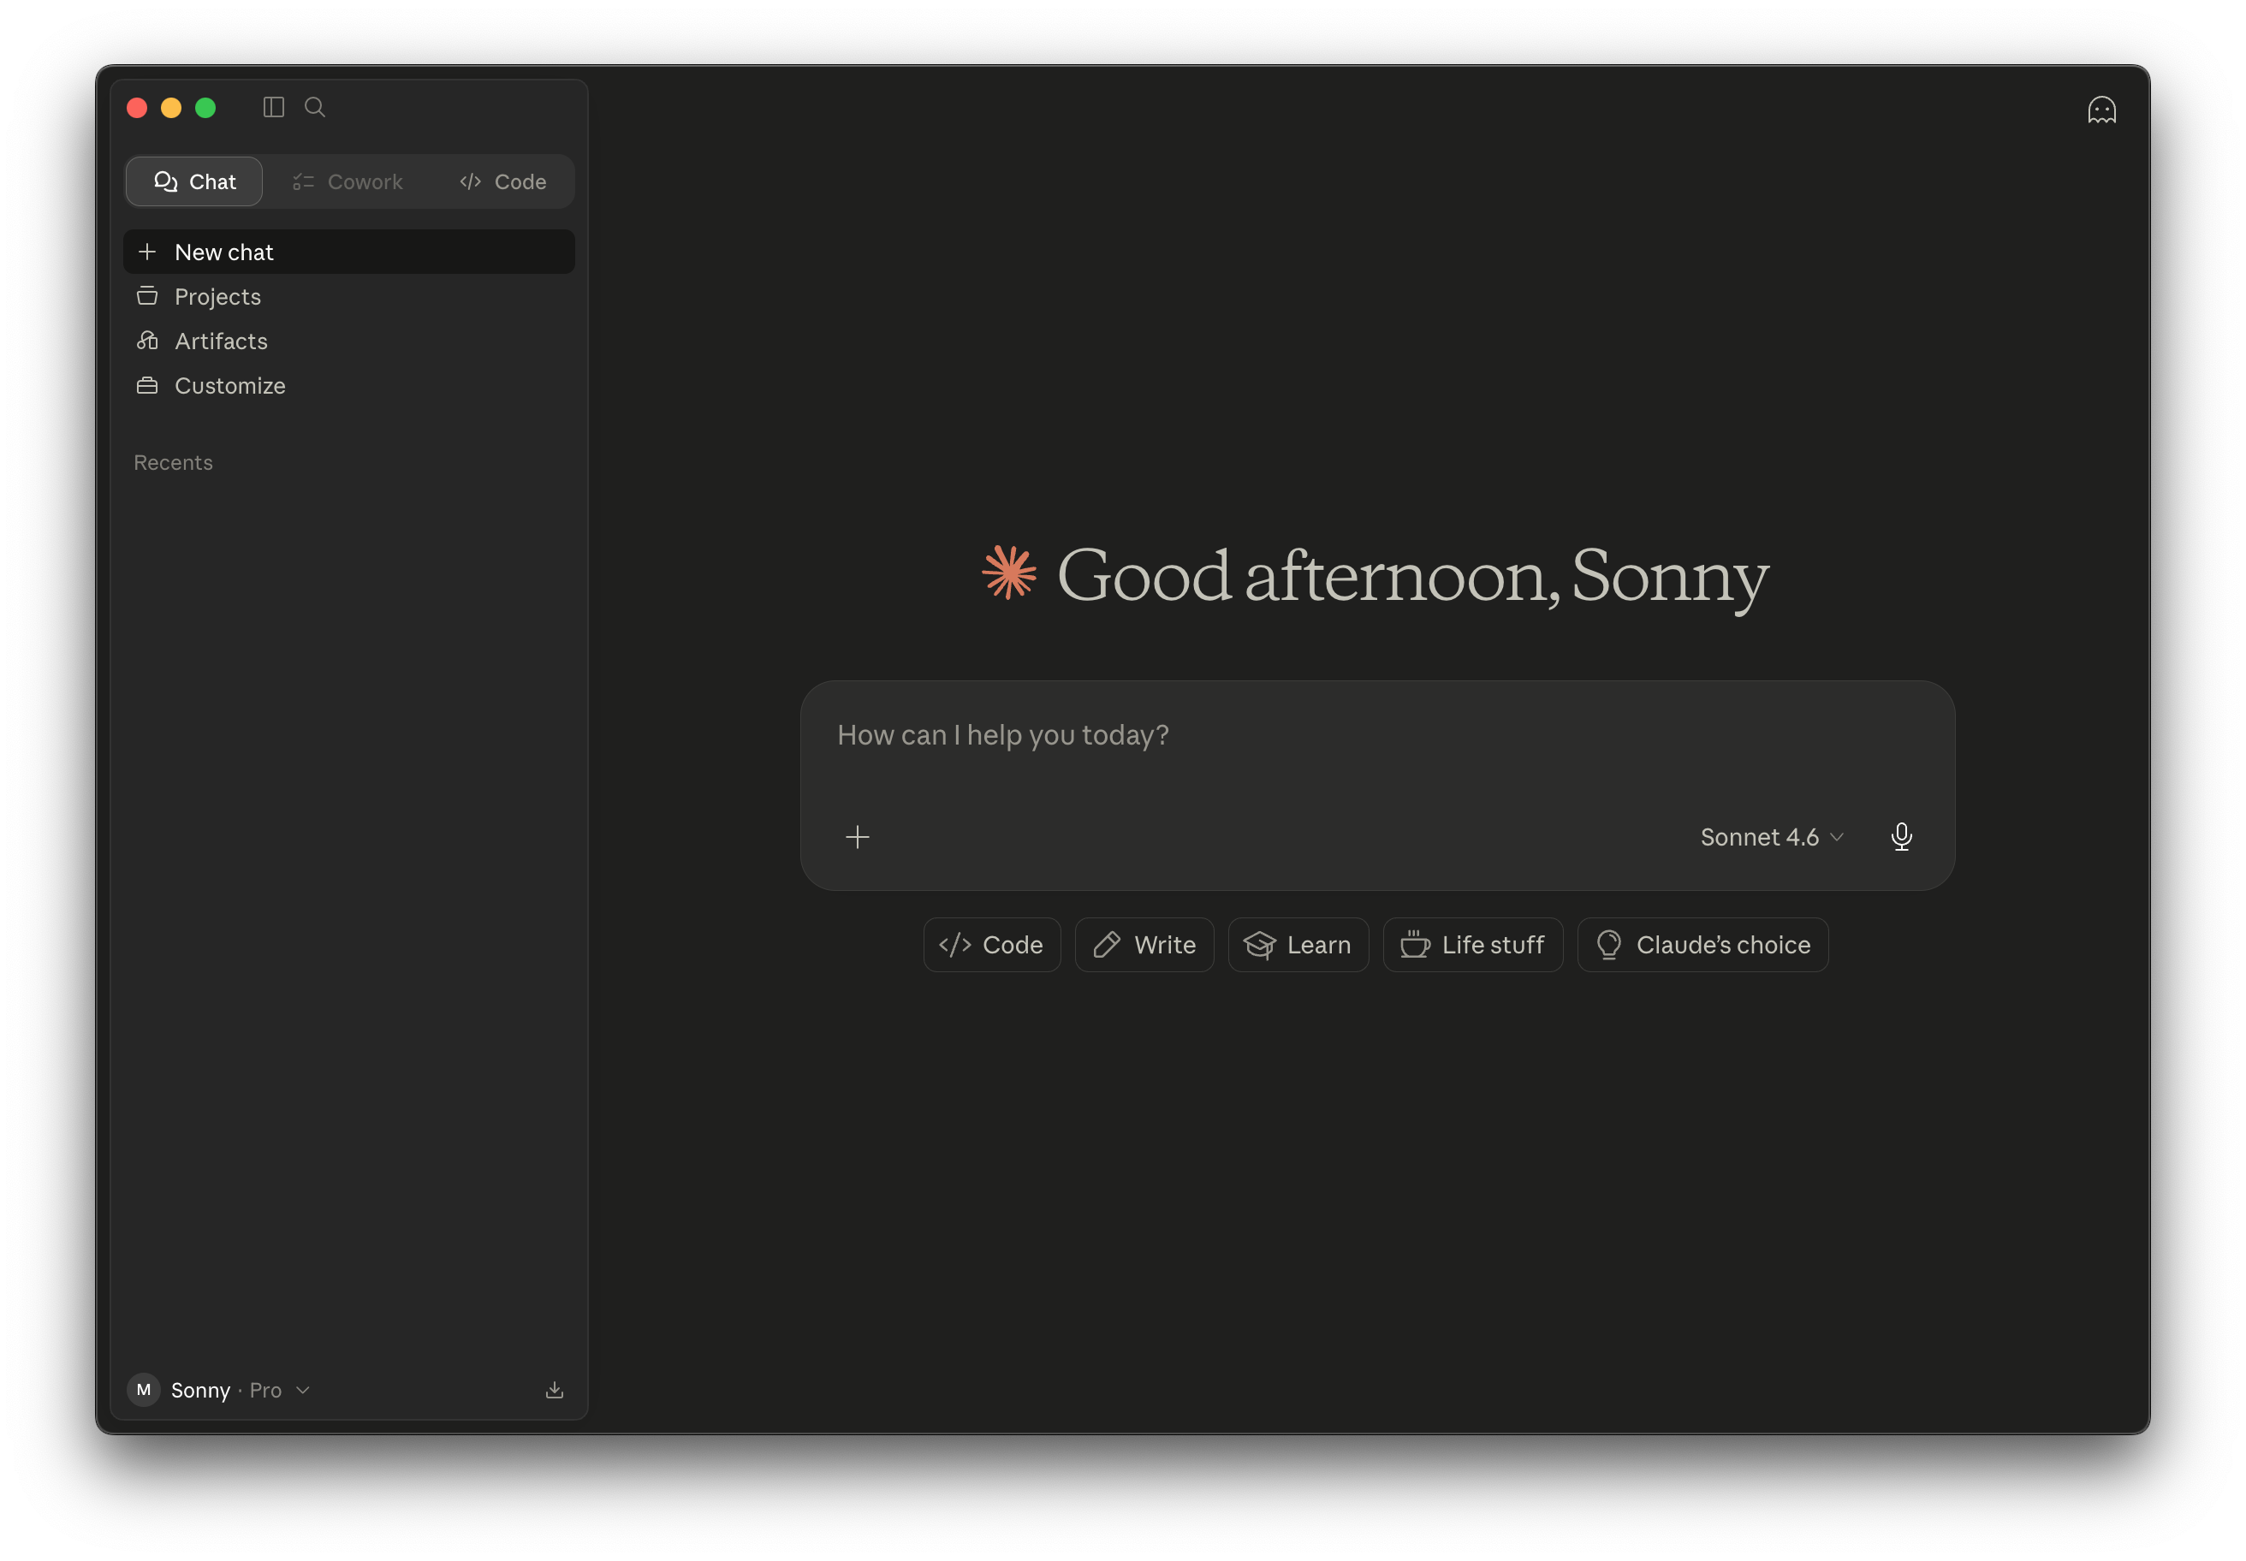Switch to the Chat tab
The width and height of the screenshot is (2246, 1561).
[x=194, y=182]
